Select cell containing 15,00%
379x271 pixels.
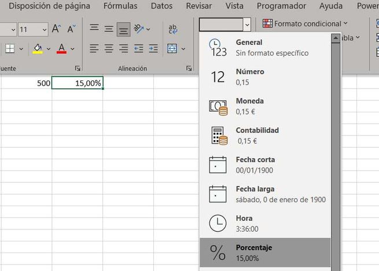point(78,83)
